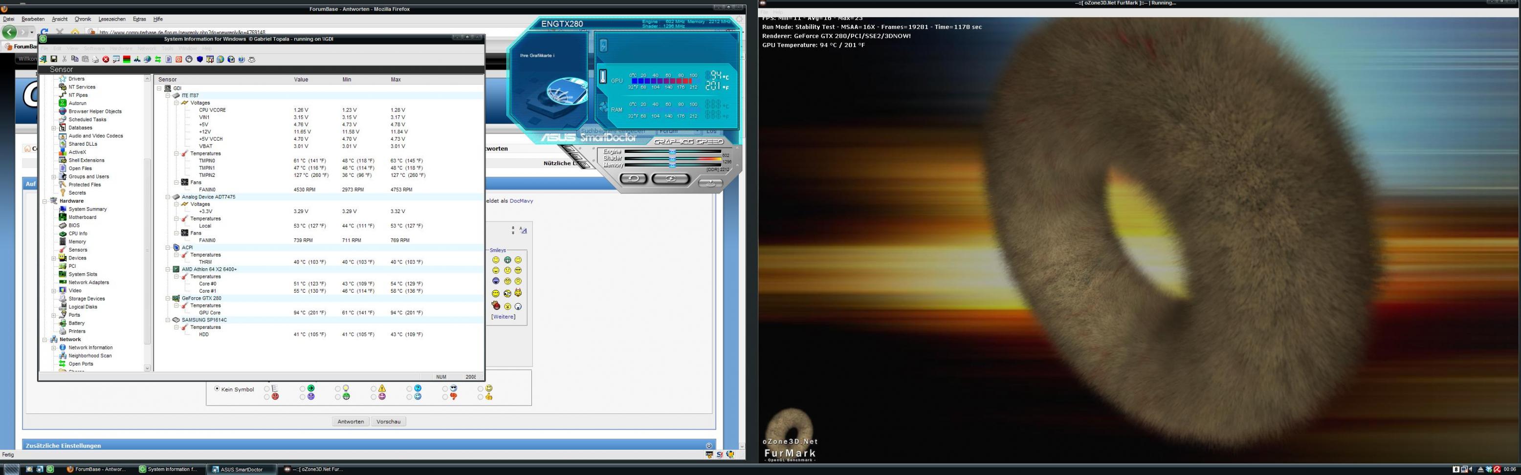Image resolution: width=1521 pixels, height=475 pixels.
Task: Click the switch editor mode 'A' icon
Action: (523, 231)
